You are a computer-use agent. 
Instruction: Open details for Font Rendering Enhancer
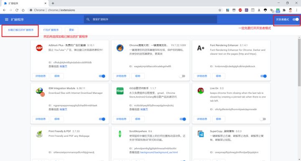(x=202, y=76)
